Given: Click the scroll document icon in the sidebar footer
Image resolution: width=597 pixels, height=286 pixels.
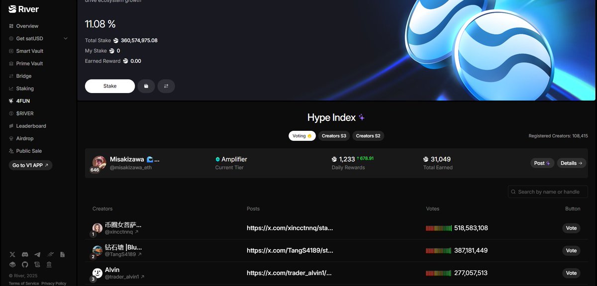Looking at the screenshot, I should [37, 264].
